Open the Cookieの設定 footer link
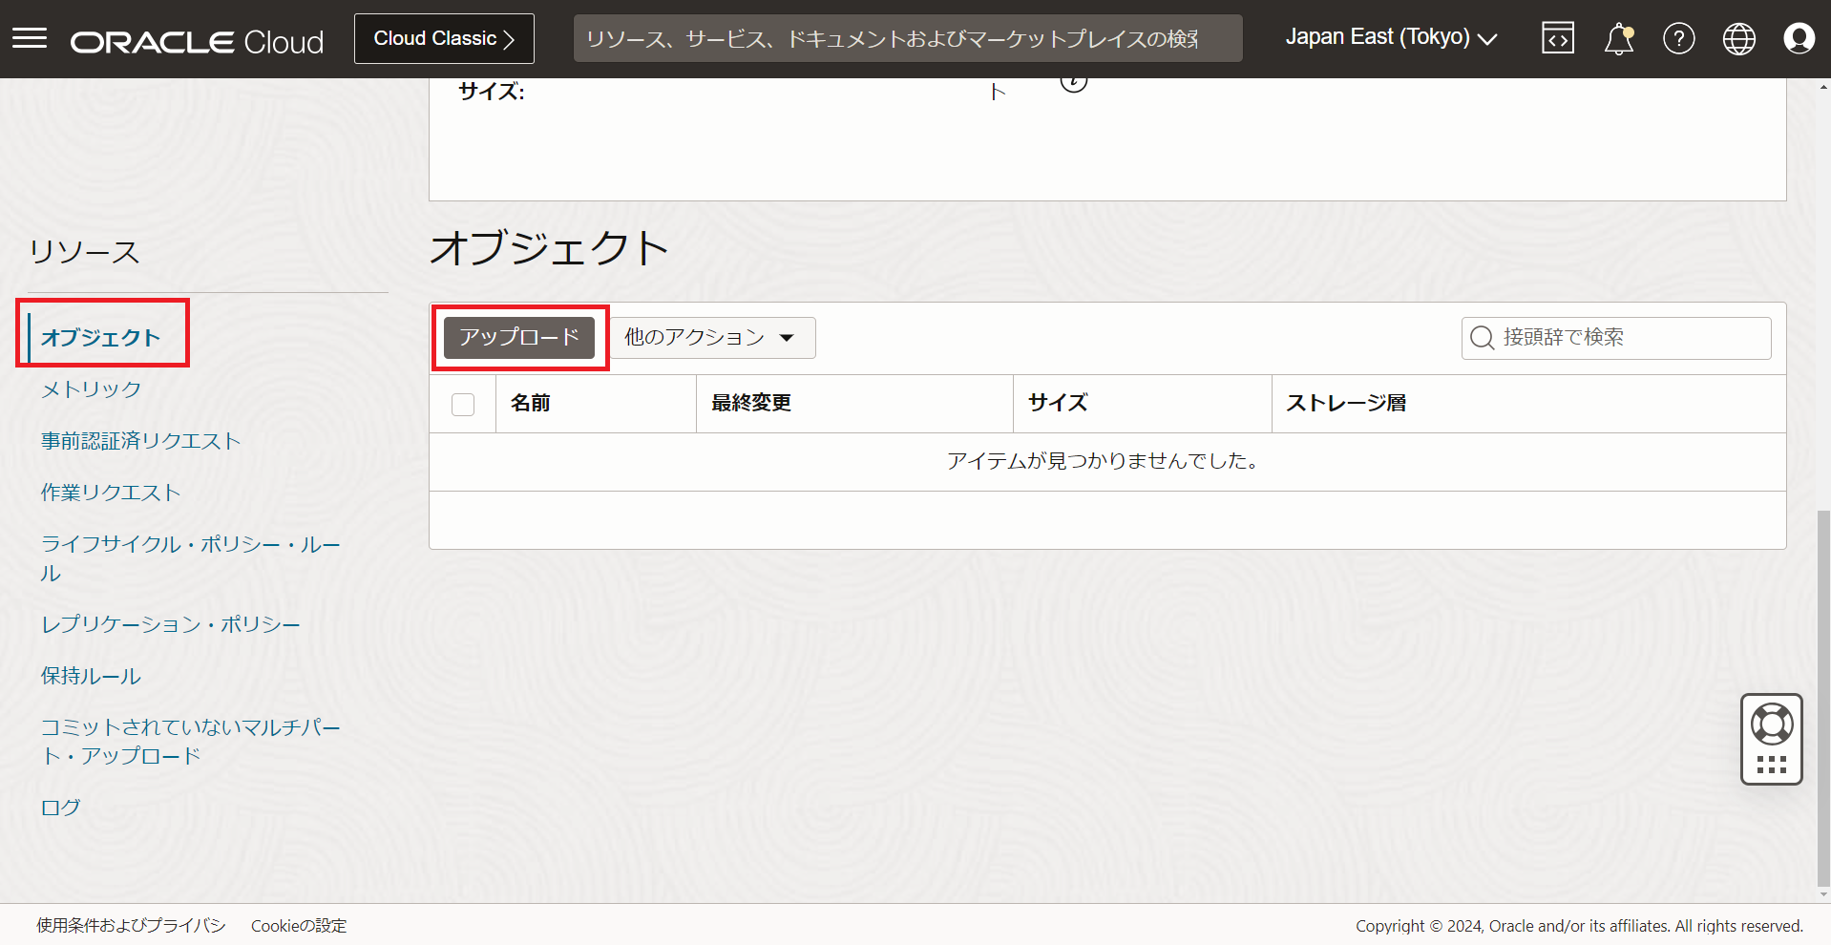 click(299, 926)
